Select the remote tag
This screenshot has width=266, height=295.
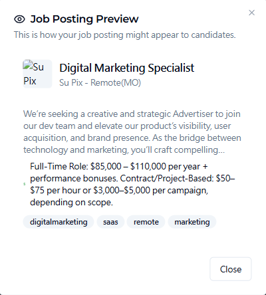[x=146, y=222]
